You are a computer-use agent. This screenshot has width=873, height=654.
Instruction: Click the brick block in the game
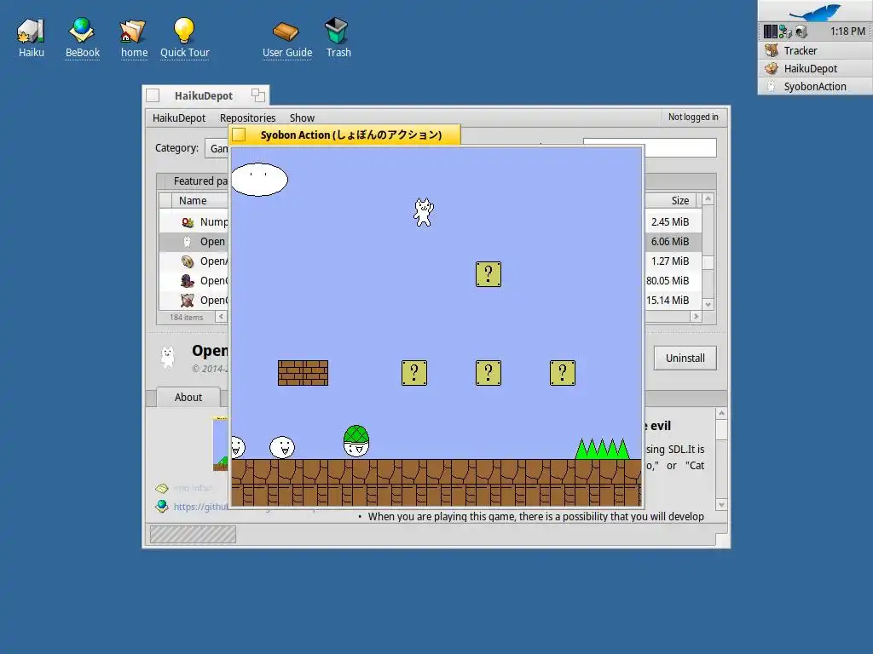click(x=303, y=373)
